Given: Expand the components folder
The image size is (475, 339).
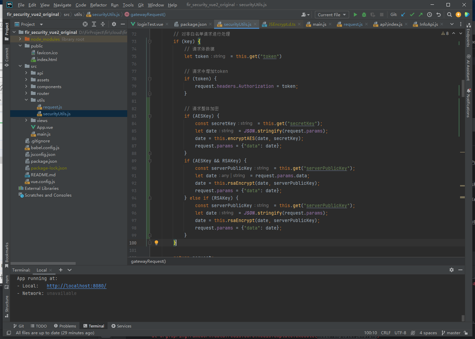Looking at the screenshot, I should pos(26,86).
